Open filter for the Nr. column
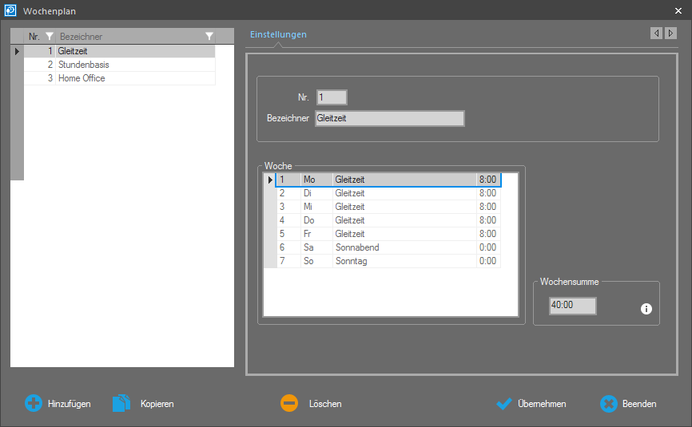Screen dimensions: 692x427 coord(50,37)
